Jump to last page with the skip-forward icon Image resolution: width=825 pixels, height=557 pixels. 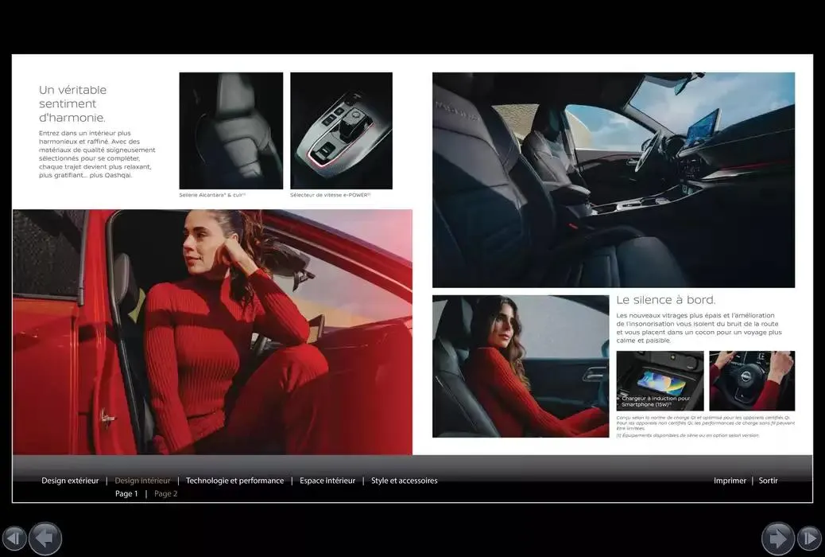(809, 539)
